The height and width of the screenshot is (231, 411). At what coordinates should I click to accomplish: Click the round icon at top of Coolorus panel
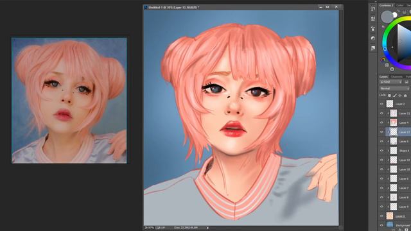pyautogui.click(x=405, y=12)
